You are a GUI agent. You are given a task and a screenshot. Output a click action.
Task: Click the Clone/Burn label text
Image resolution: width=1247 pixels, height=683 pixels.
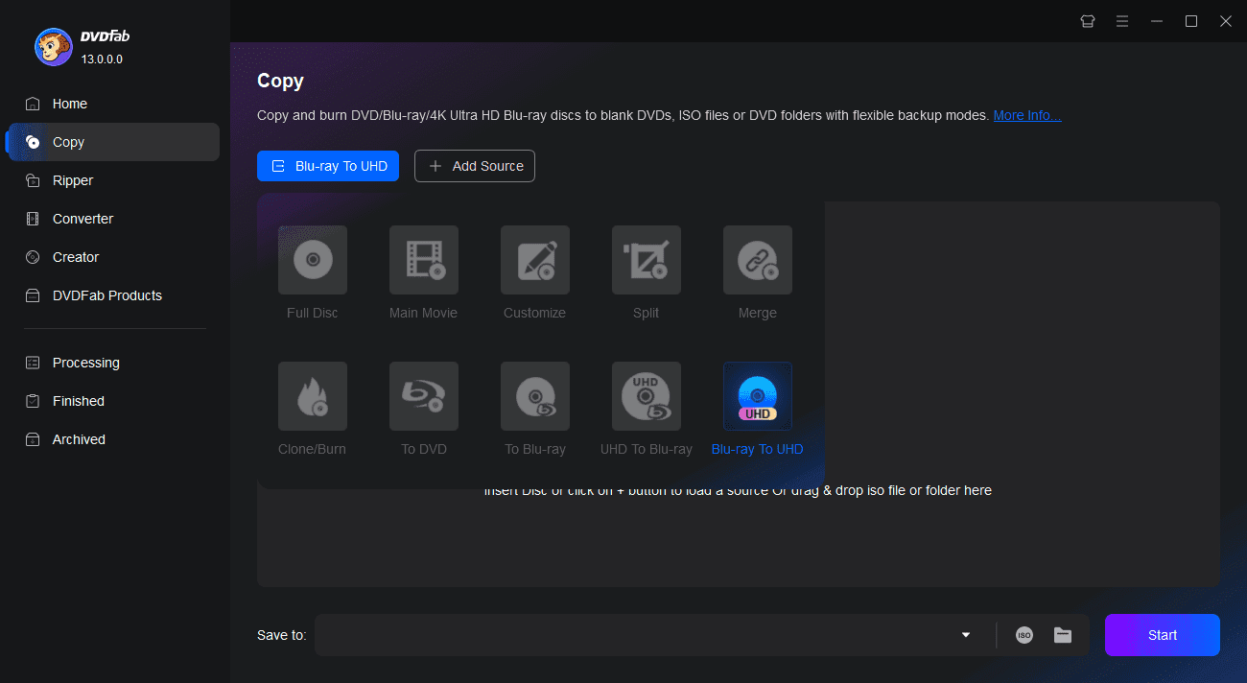point(313,449)
